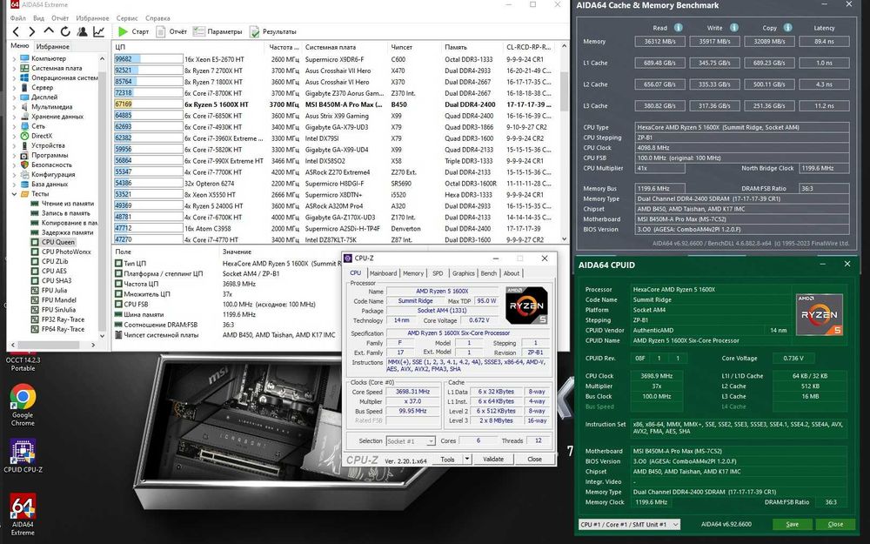Start the benchmark with the Старт button

tap(133, 31)
